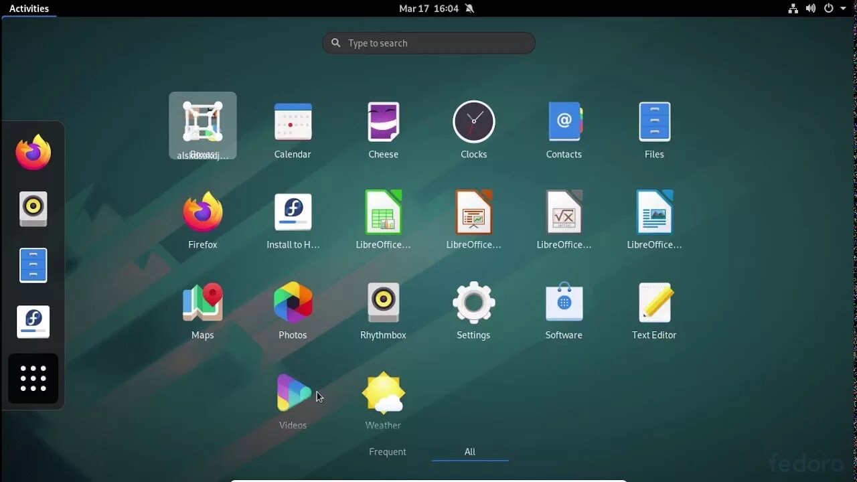Click the power icon in top bar
Image resolution: width=857 pixels, height=482 pixels.
tap(829, 8)
